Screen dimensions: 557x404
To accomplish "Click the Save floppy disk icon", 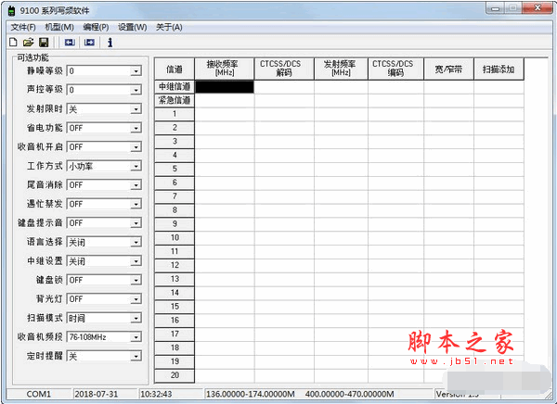I will tap(44, 43).
